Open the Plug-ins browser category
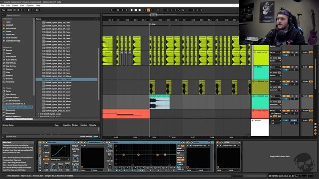Viewport: 319px width, 179px height. [9, 69]
